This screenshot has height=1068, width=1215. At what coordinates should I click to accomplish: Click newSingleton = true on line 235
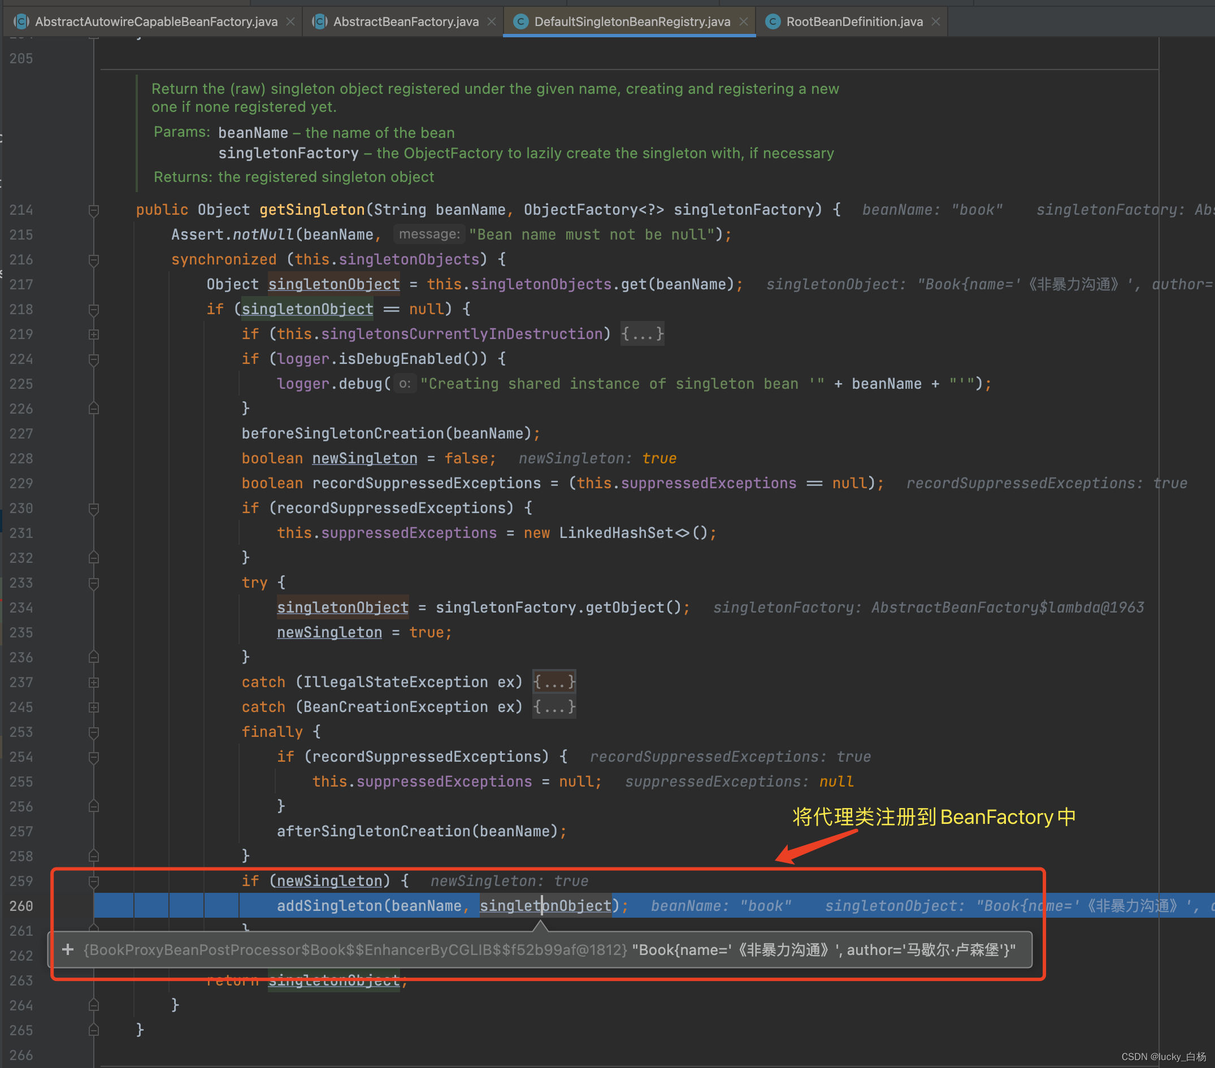point(364,632)
